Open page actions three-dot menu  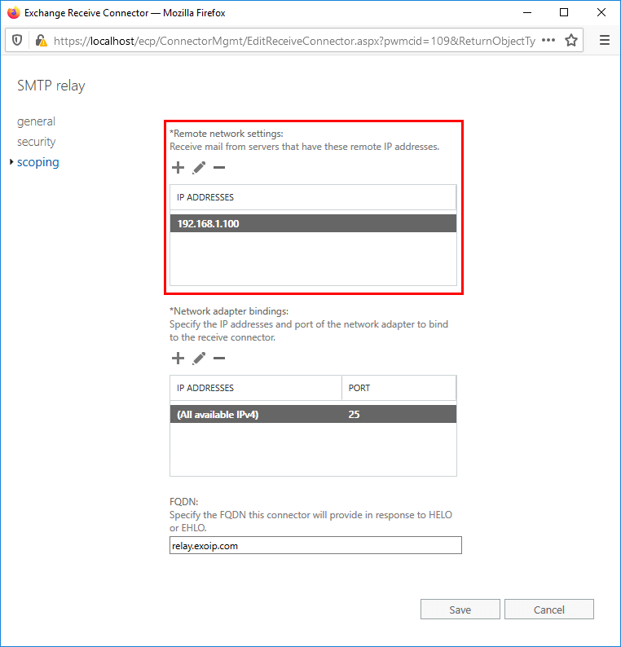click(548, 40)
